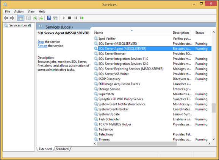This screenshot has height=160, width=219.
Task: Click the Restart Service toolbar icon
Action: (82, 18)
